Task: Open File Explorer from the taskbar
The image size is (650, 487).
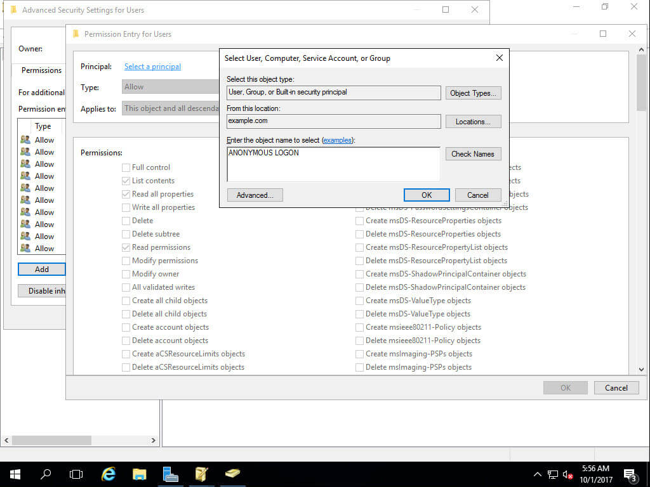Action: pyautogui.click(x=139, y=474)
